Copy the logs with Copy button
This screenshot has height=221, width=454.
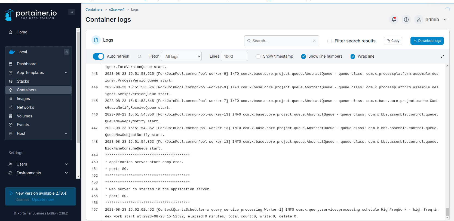[393, 41]
